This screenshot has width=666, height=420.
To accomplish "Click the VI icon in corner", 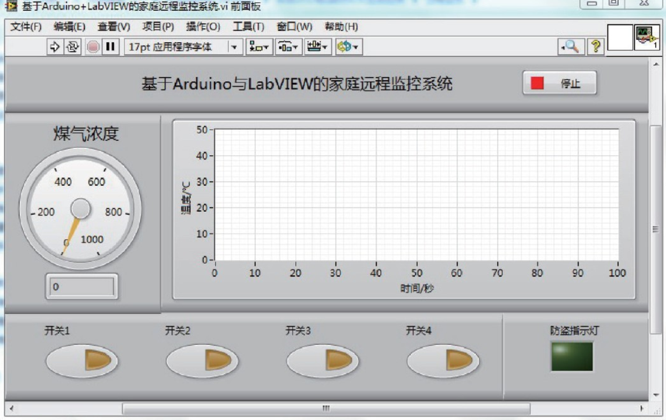I will tap(647, 37).
